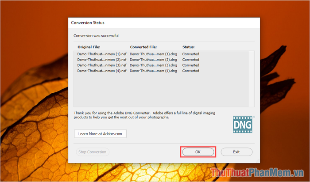Click Converted status of file (4)
The image size is (310, 182).
point(190,71)
